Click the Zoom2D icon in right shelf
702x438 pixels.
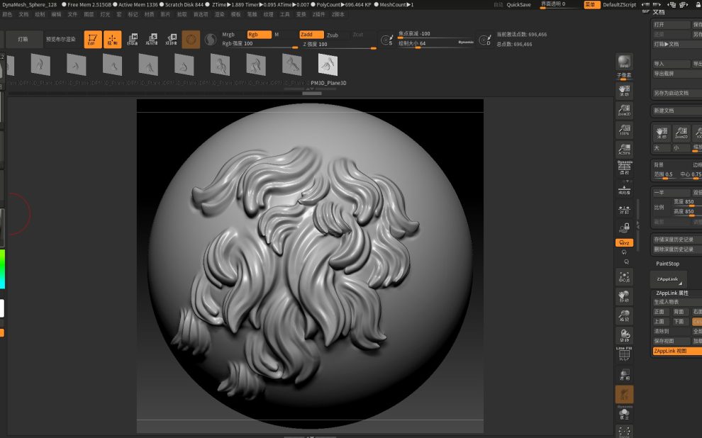click(x=624, y=108)
